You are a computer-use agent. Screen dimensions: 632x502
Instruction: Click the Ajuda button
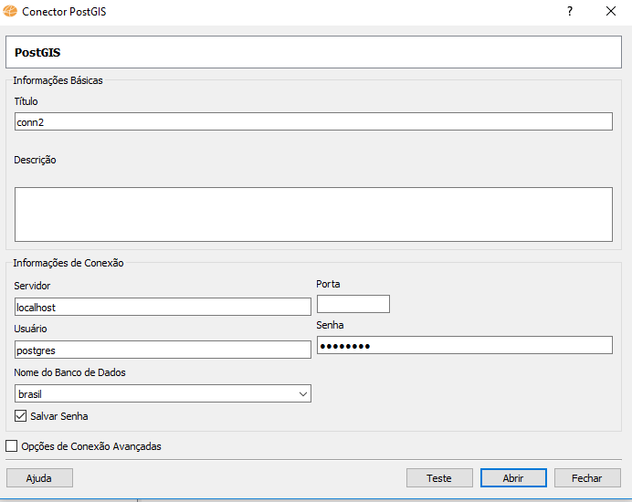pos(39,478)
